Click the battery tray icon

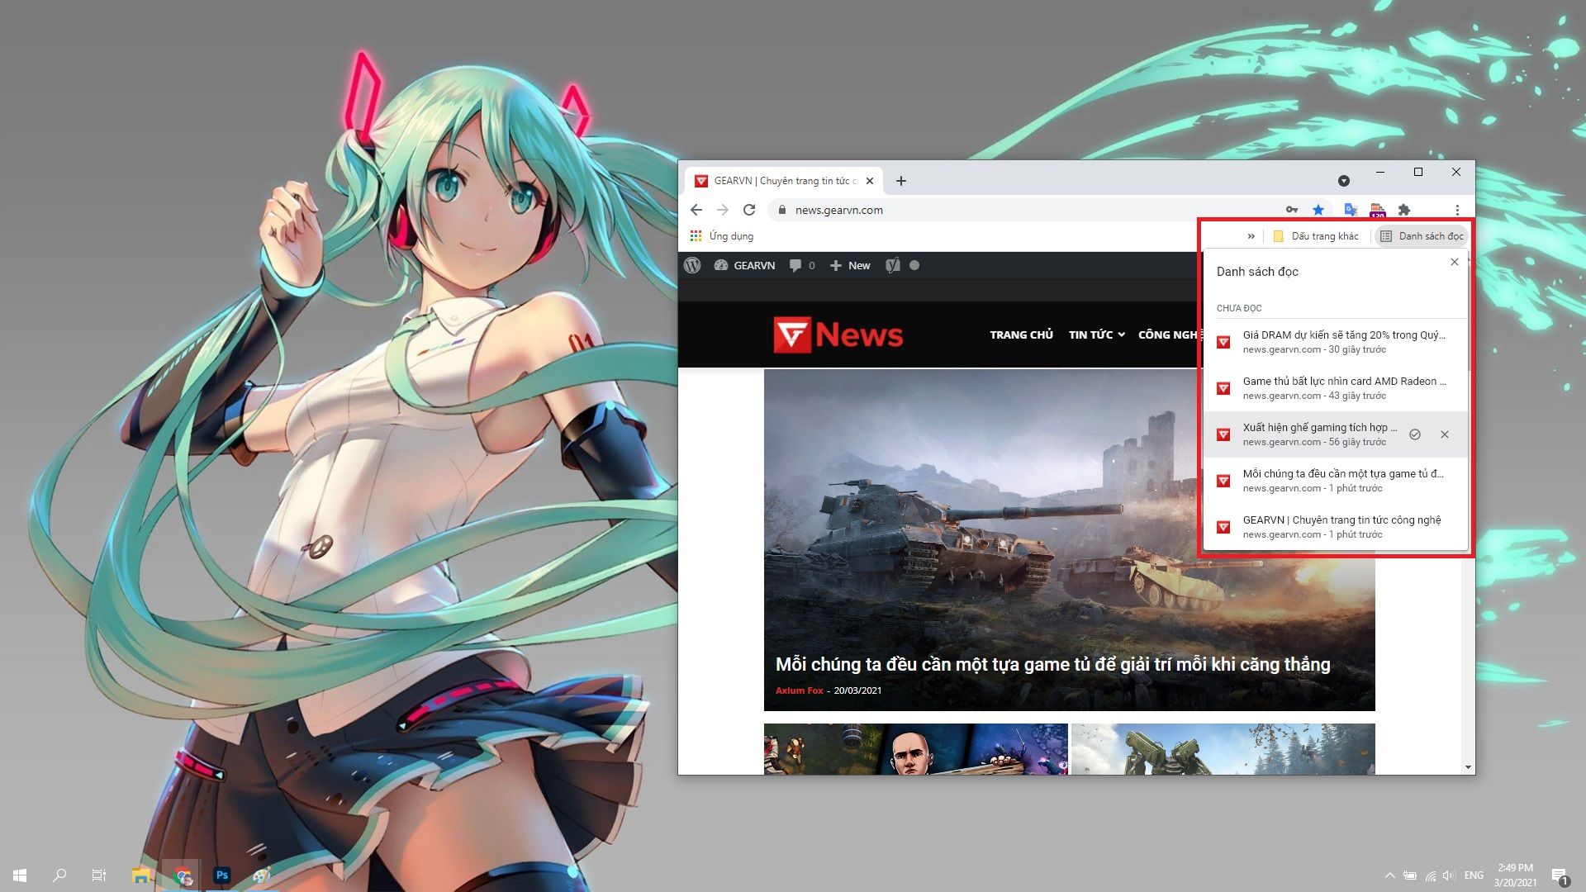(1410, 875)
